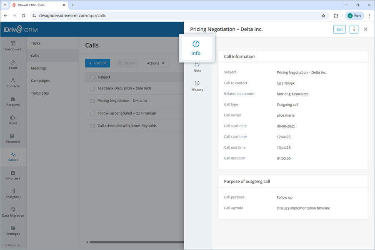This screenshot has height=250, width=375.
Task: Select the Contracts sidebar icon
Action: (x=13, y=139)
